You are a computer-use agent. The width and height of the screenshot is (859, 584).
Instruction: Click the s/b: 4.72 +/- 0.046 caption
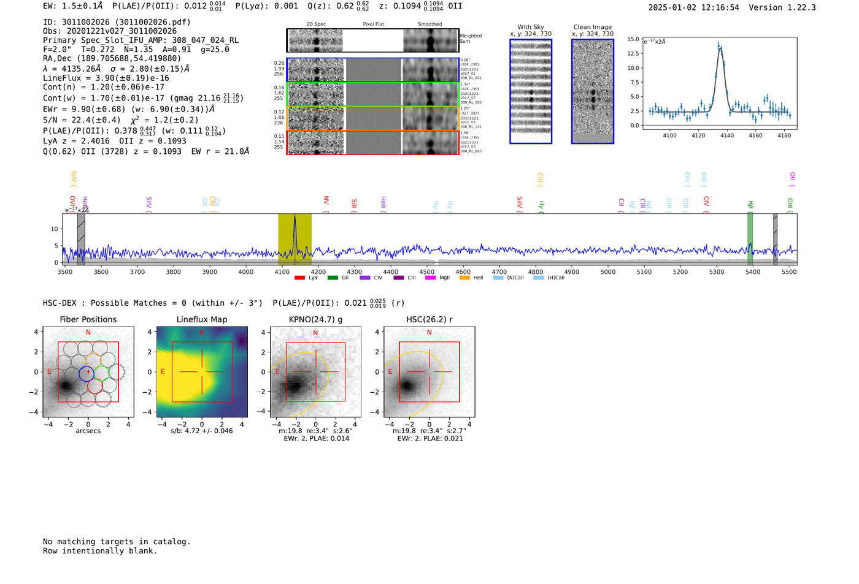click(x=202, y=431)
